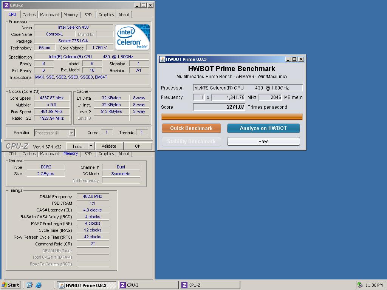Viewport: 387px width, 290px height.
Task: Click the CAS# Latency value 4.0 clocks
Action: tap(93, 210)
